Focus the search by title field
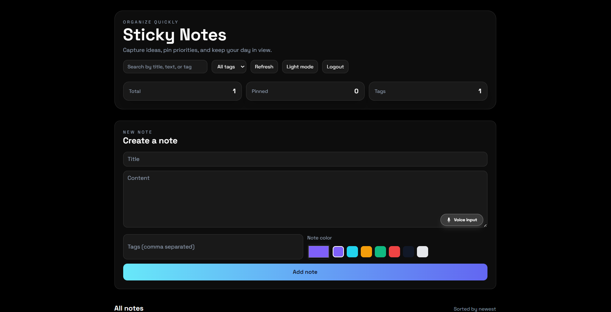 click(165, 67)
